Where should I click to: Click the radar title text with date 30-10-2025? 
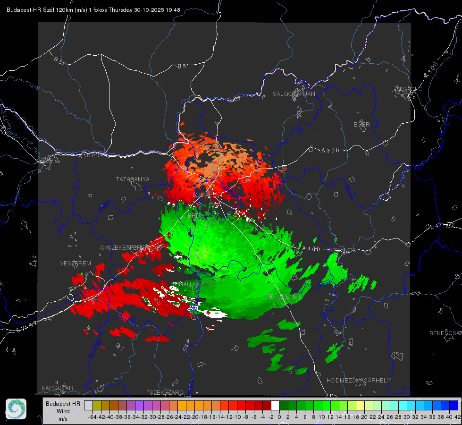pyautogui.click(x=93, y=10)
